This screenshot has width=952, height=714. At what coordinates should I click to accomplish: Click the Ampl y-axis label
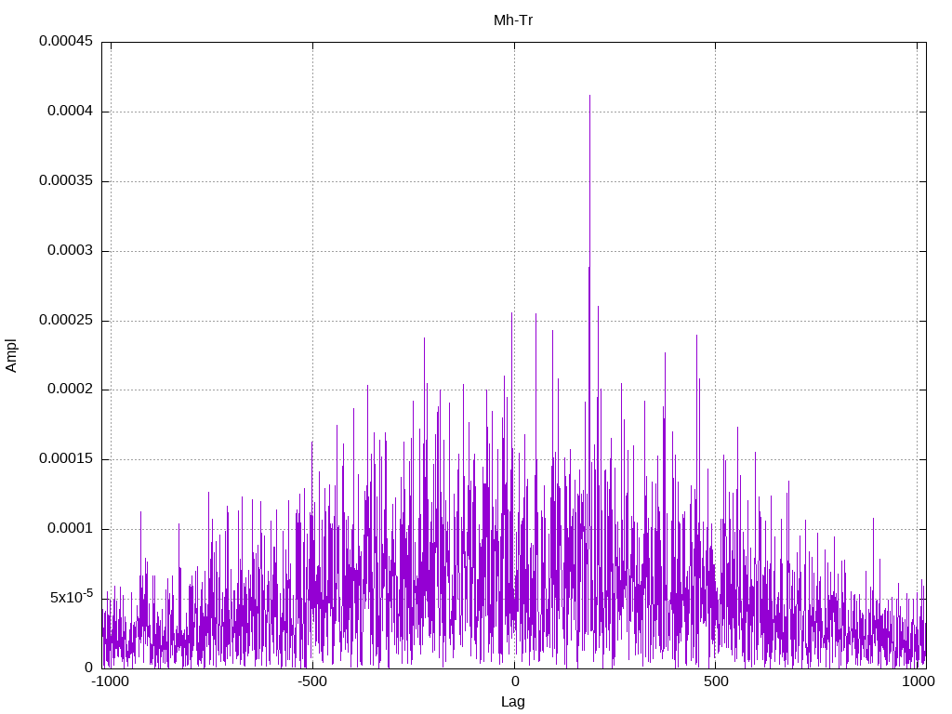(11, 355)
